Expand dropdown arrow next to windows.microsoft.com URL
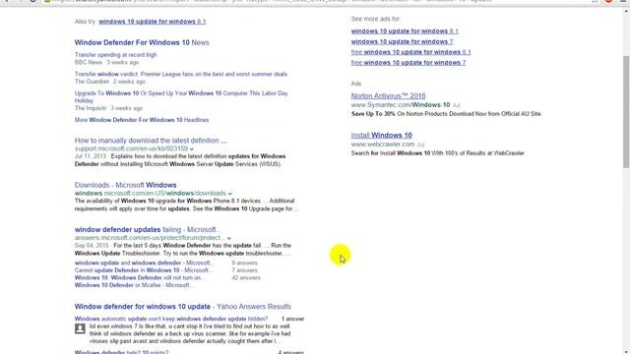Screen dimensions: 630x354 (229, 194)
